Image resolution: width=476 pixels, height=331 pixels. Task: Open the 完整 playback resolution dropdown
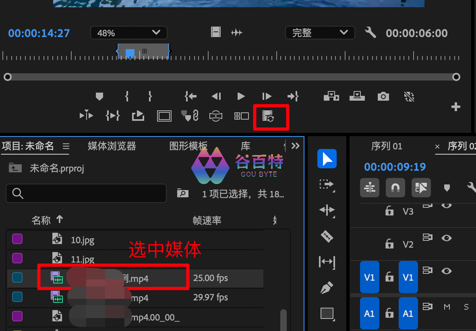320,33
